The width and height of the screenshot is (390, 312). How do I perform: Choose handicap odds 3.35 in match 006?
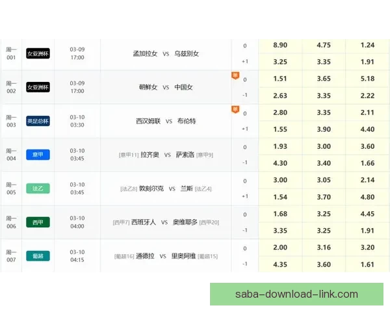(x=280, y=231)
